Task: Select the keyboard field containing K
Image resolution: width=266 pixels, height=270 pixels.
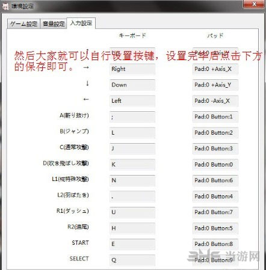Action: click(x=132, y=165)
